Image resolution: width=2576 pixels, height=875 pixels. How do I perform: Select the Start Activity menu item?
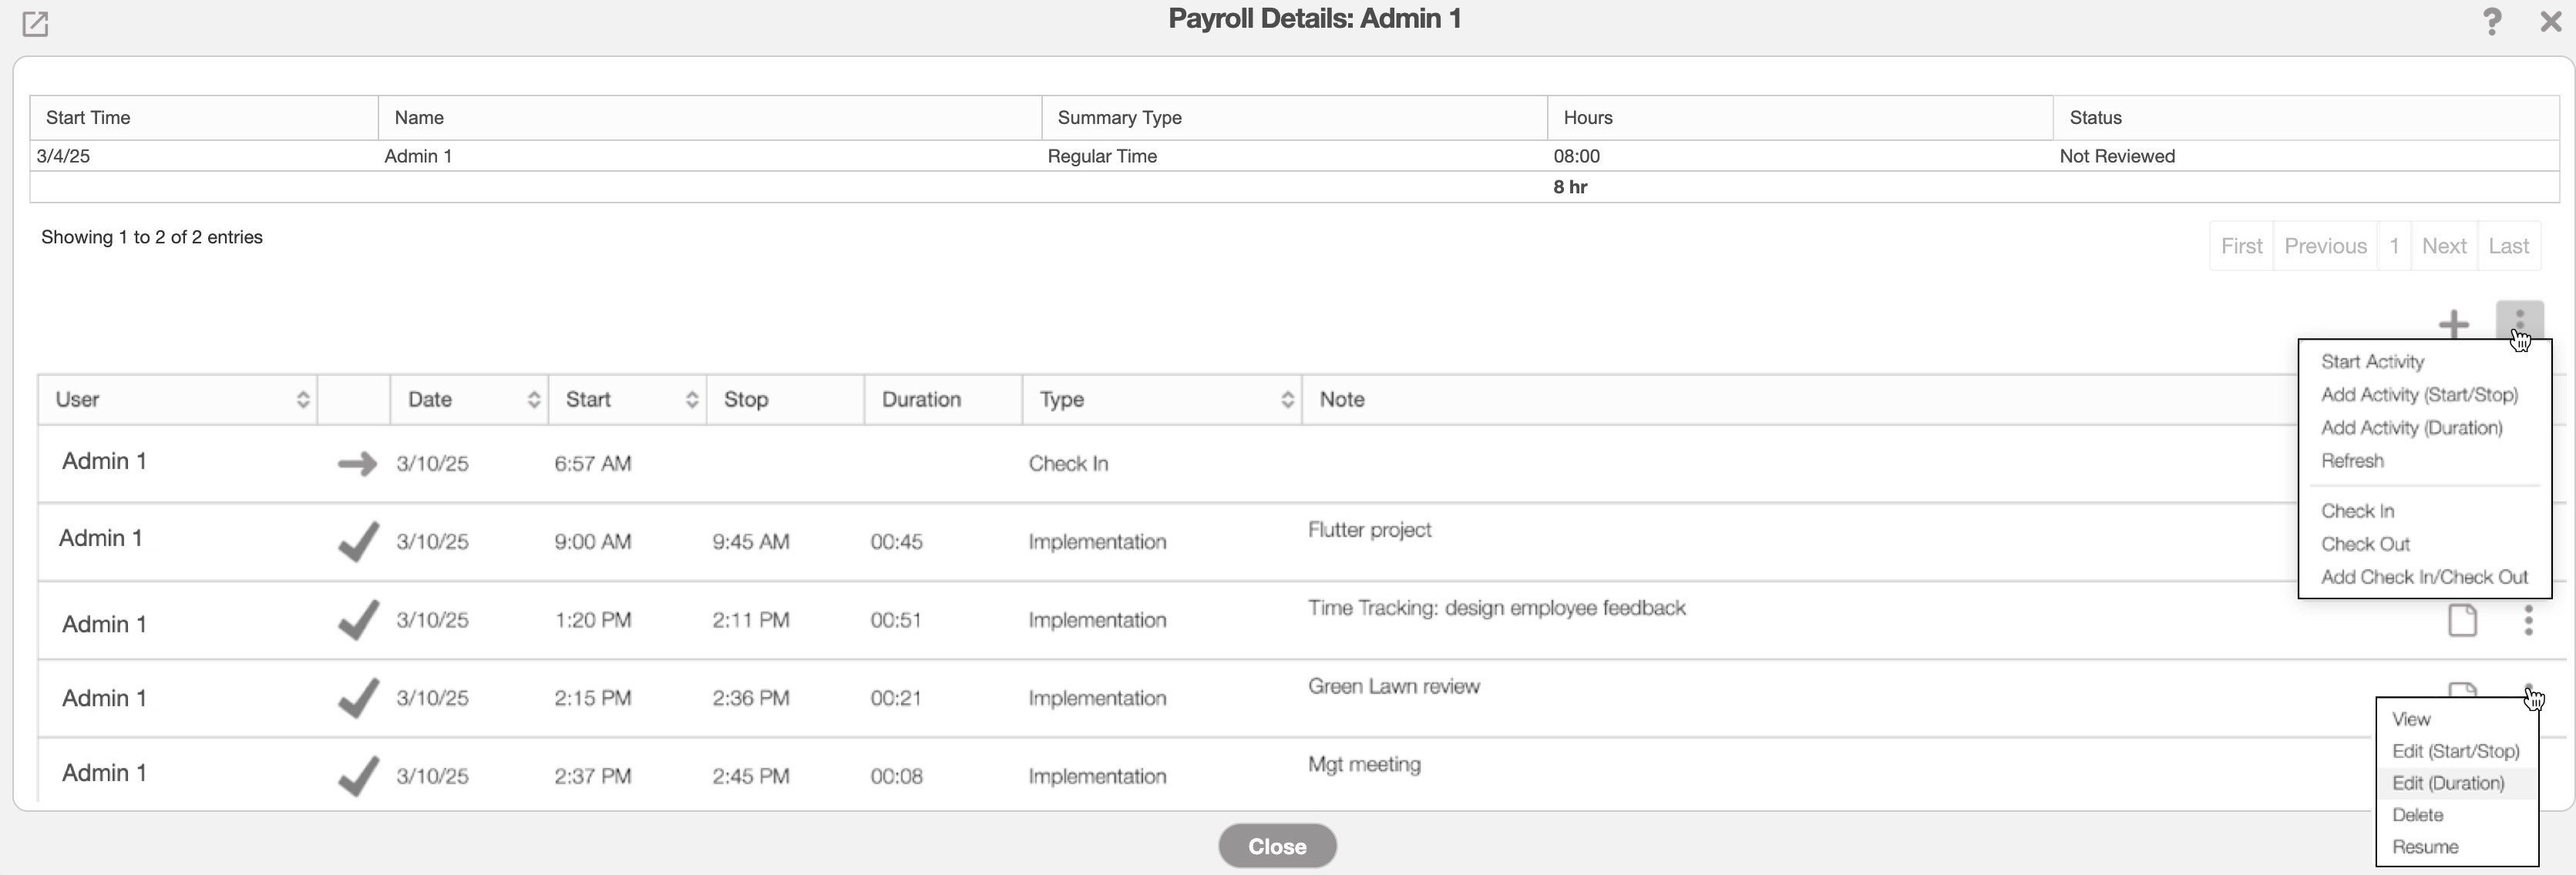click(2372, 361)
